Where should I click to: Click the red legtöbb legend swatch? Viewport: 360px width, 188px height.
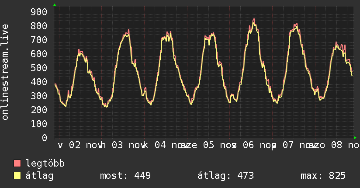click(17, 164)
